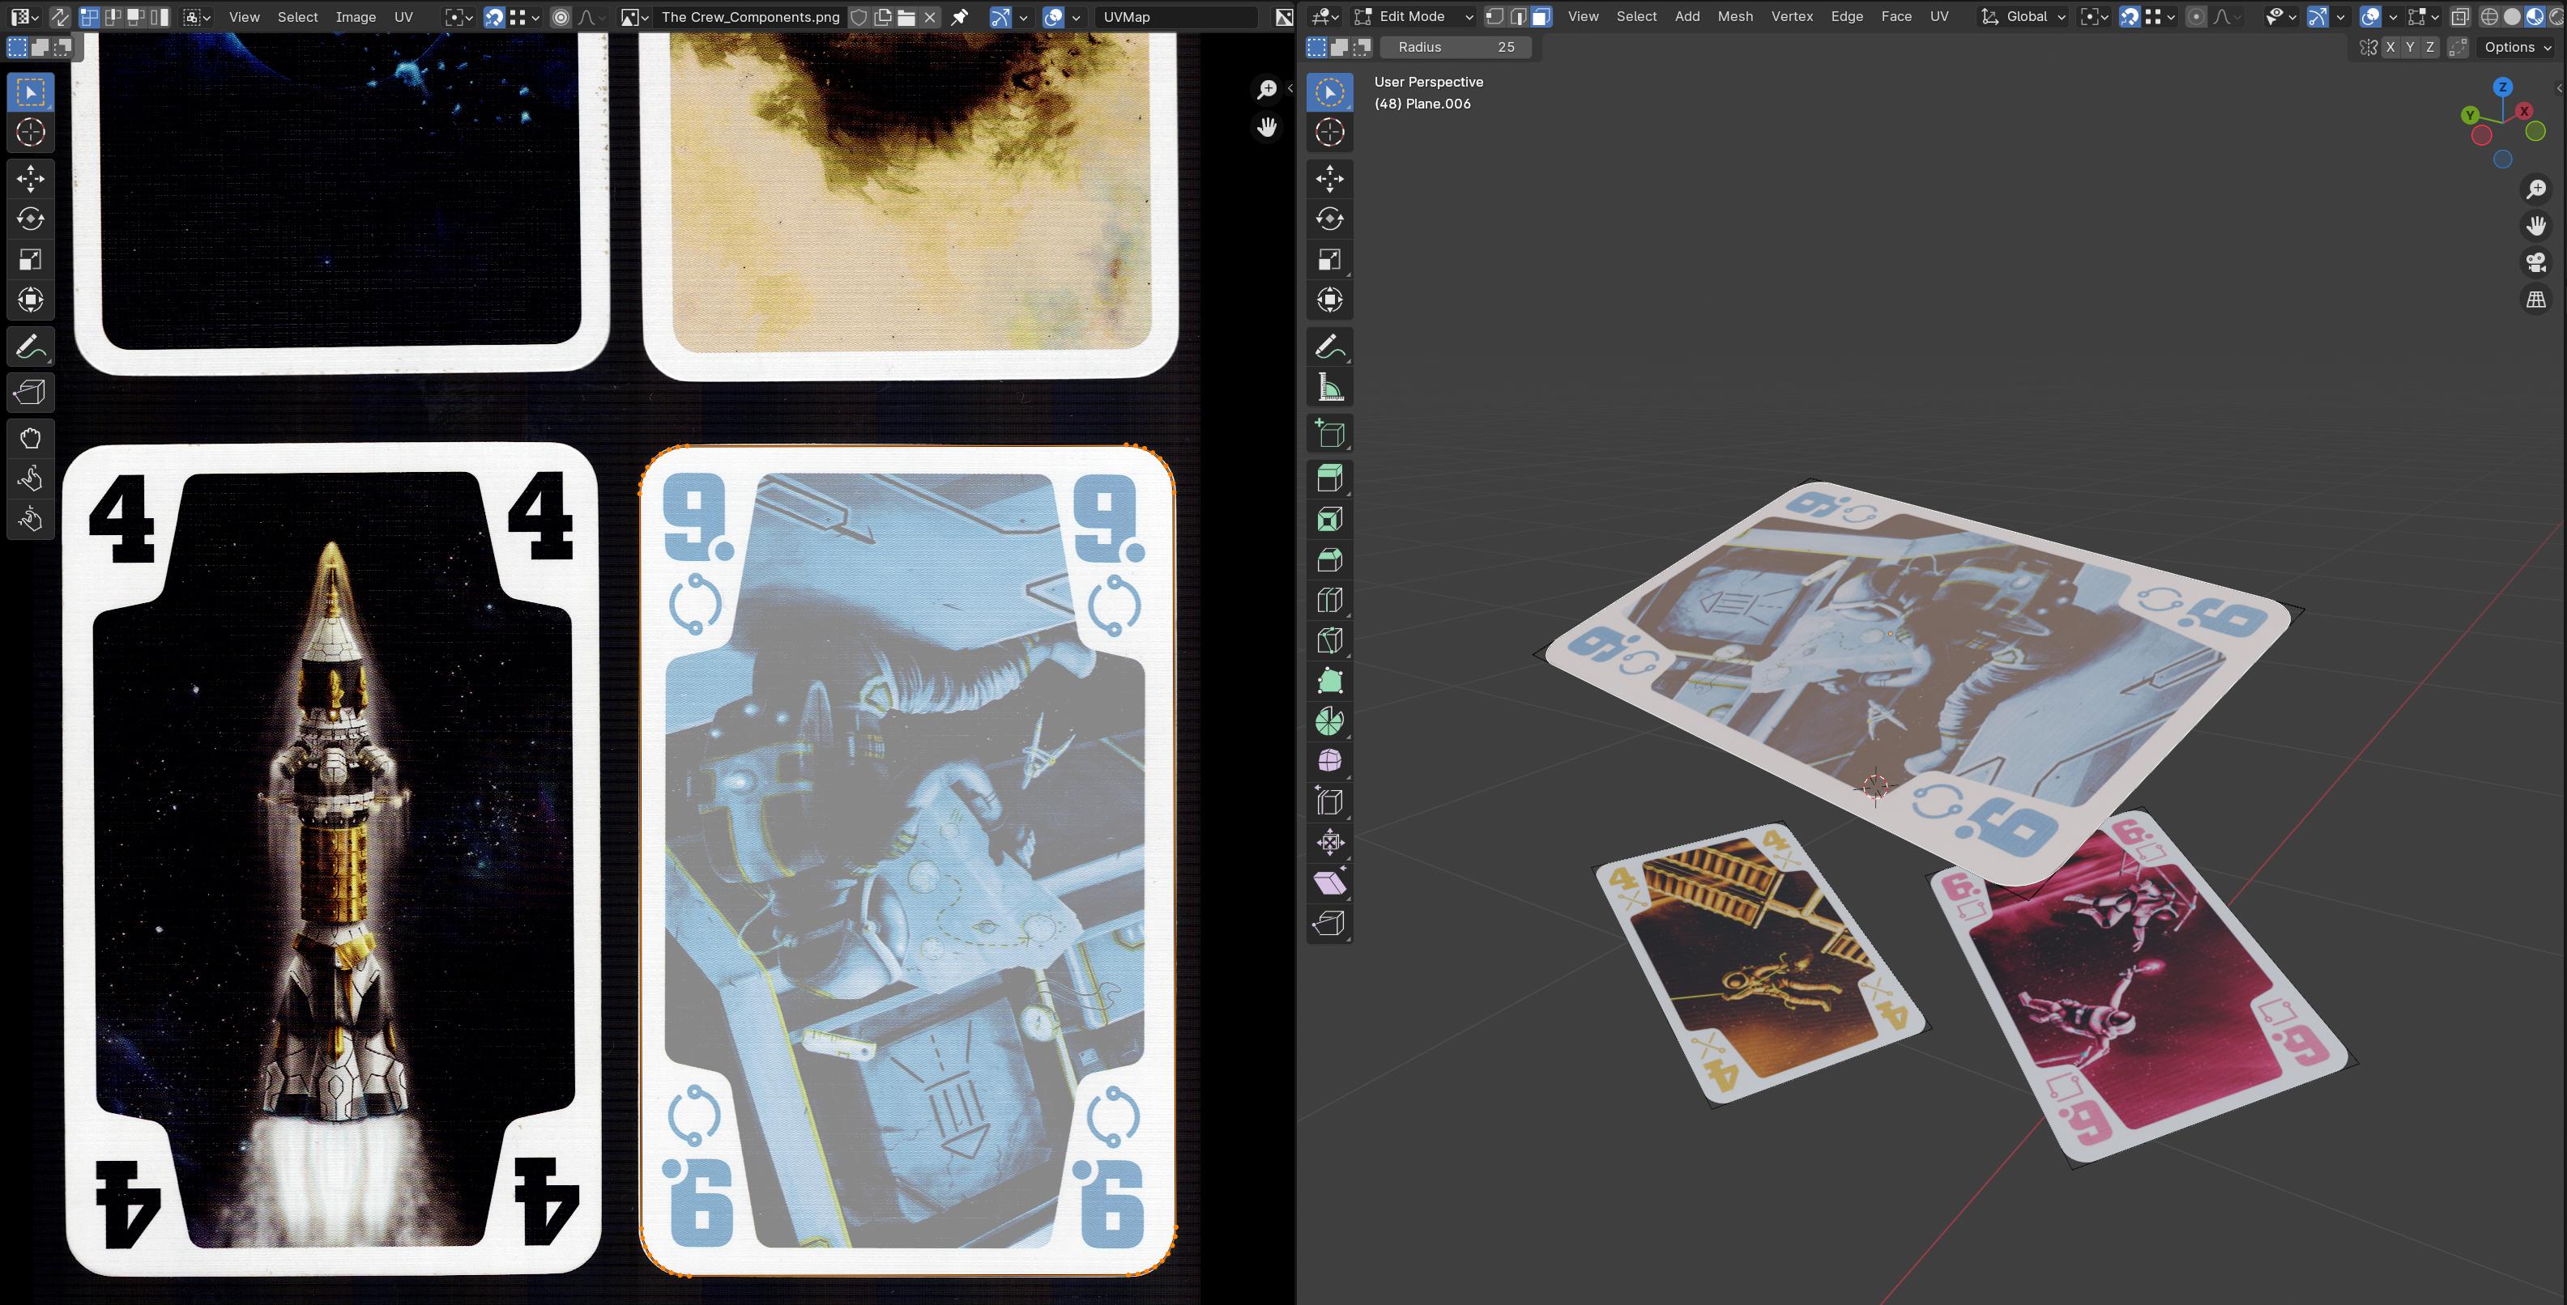Select the Inset Faces tool

(1329, 519)
